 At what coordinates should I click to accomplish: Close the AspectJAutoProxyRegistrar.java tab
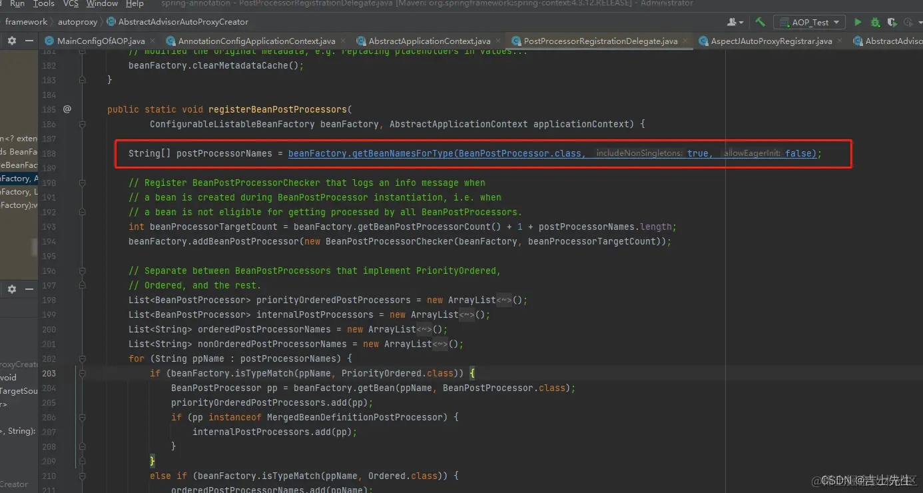840,41
